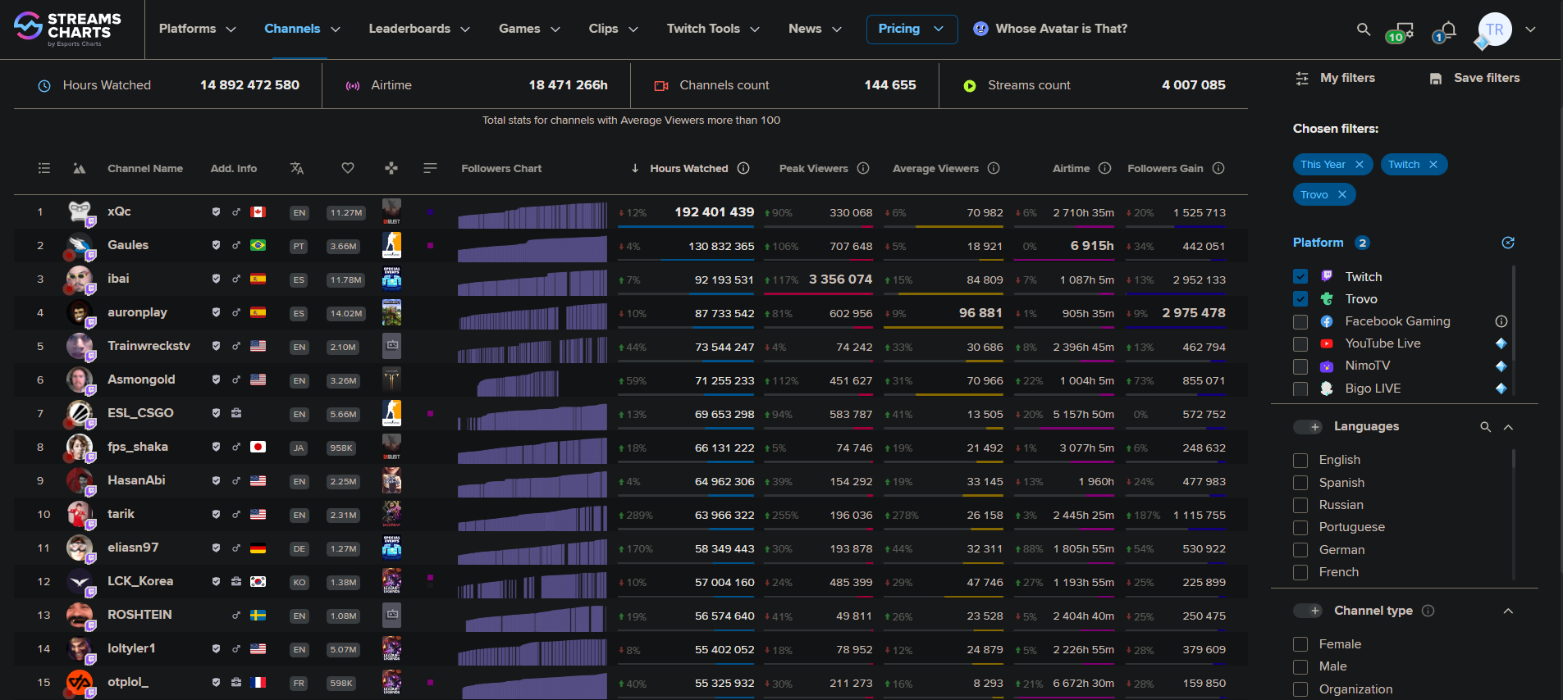Check the Female channel type checkbox
The image size is (1563, 700).
click(x=1300, y=644)
